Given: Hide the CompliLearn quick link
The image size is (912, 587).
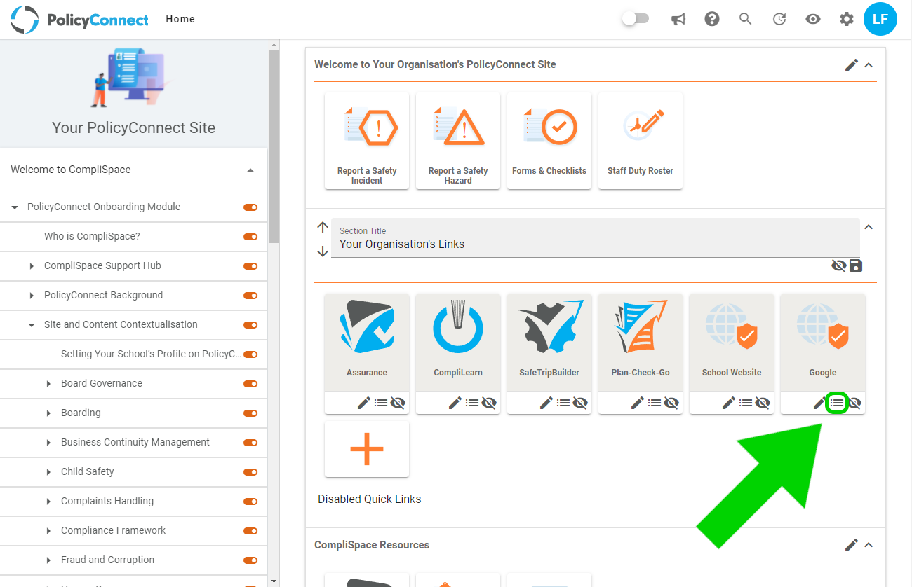Looking at the screenshot, I should [x=489, y=403].
